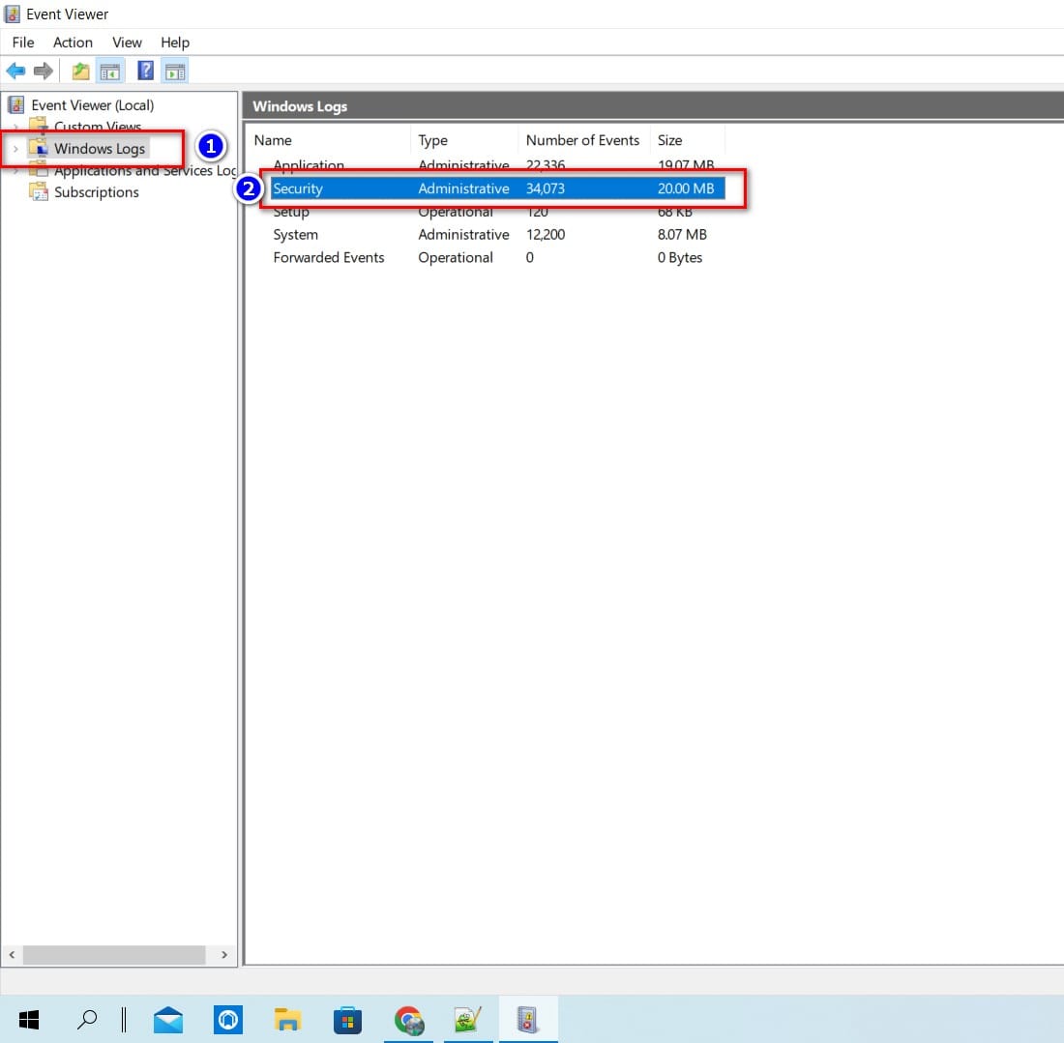Select the Forwarded Events log row
Viewport: 1064px width, 1043px height.
pos(498,258)
